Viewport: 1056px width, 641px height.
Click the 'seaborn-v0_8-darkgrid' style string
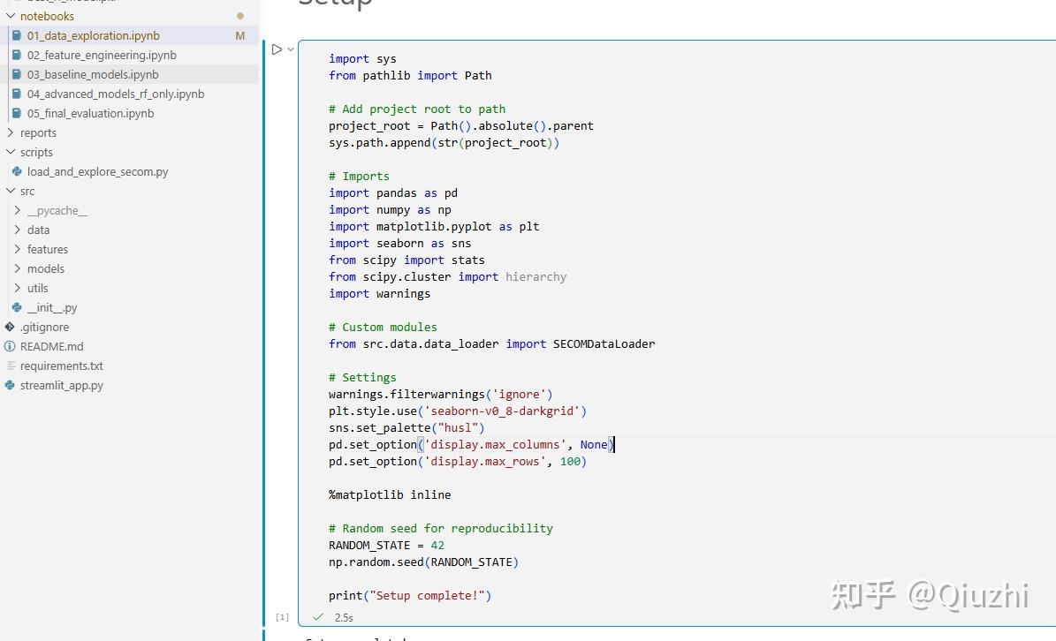click(x=503, y=411)
